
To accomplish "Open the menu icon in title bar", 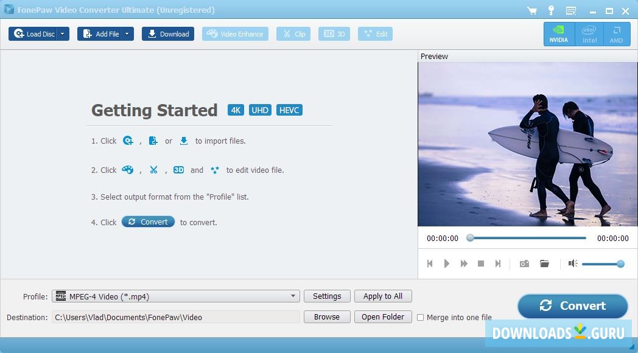I will pos(571,10).
